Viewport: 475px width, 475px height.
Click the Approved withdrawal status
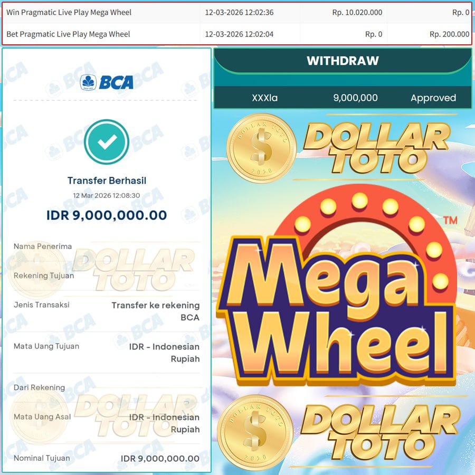point(433,98)
